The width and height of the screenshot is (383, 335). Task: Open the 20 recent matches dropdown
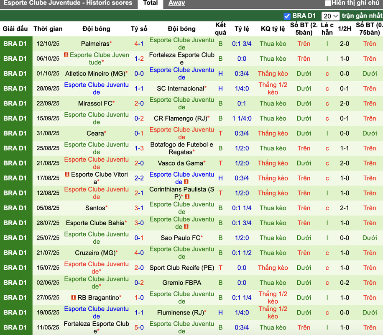(x=330, y=16)
